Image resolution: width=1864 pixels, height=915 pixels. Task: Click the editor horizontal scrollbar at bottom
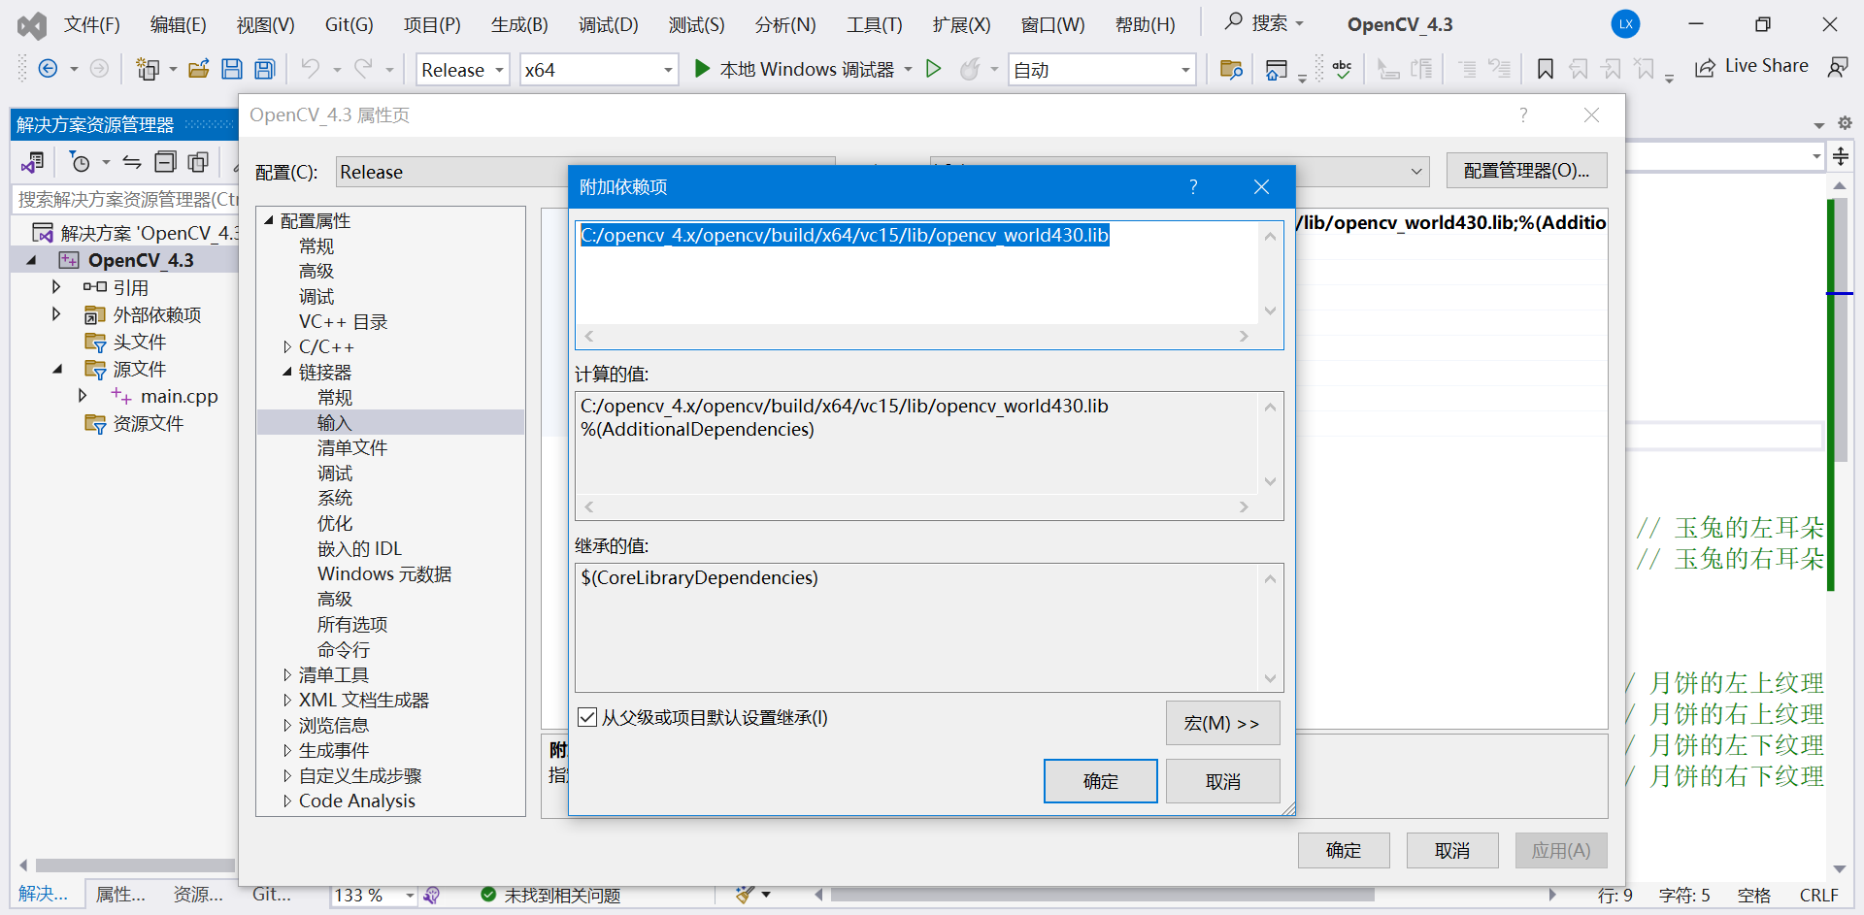(x=1102, y=895)
